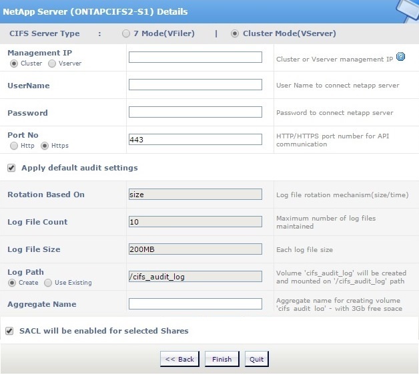Select Use Existing log path option

(x=48, y=283)
